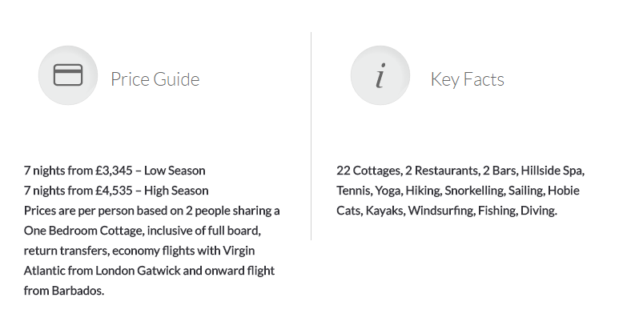
Task: Click the 'Hillside Spa' fact
Action: point(553,171)
